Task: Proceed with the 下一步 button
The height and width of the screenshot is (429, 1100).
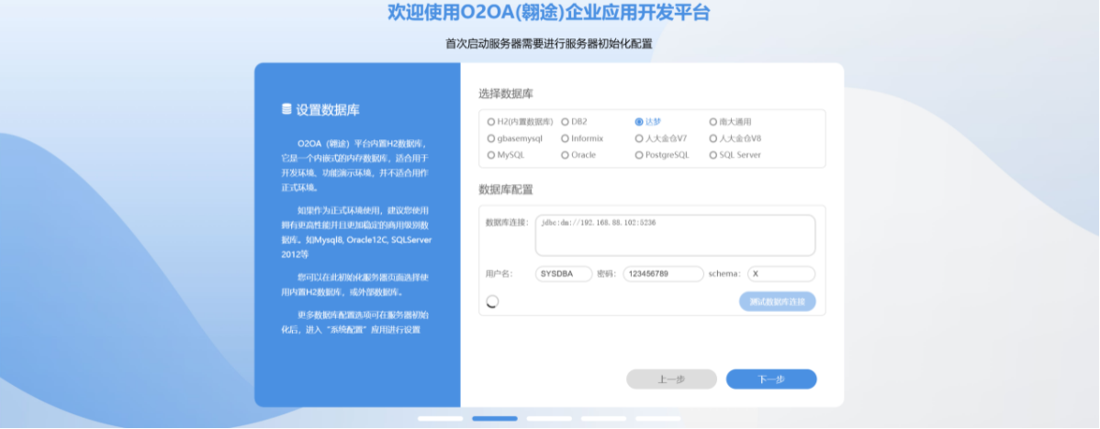Action: (x=771, y=379)
